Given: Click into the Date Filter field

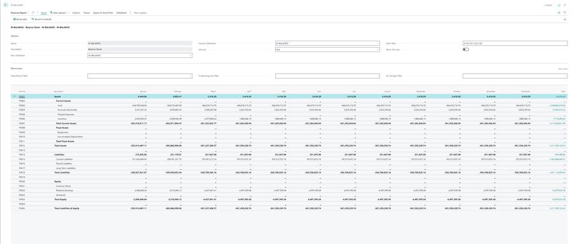Looking at the screenshot, I should (515, 43).
